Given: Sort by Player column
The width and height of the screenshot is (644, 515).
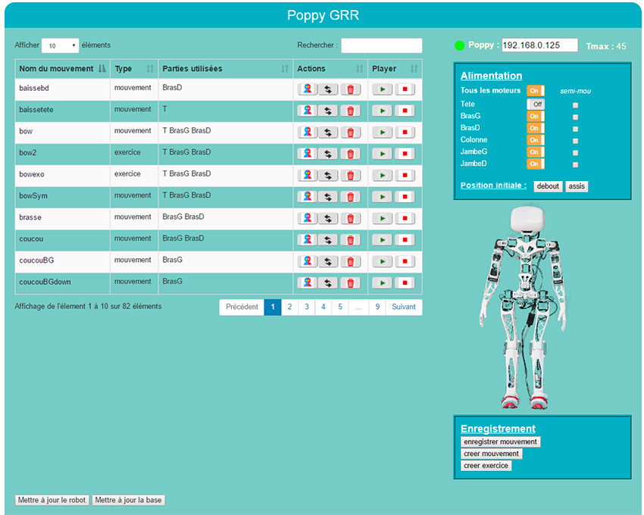Looking at the screenshot, I should pyautogui.click(x=395, y=69).
